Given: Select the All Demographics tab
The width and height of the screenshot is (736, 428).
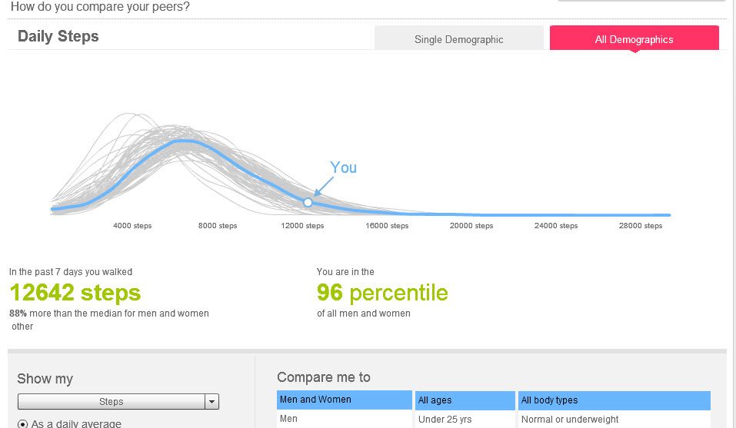Looking at the screenshot, I should click(634, 39).
